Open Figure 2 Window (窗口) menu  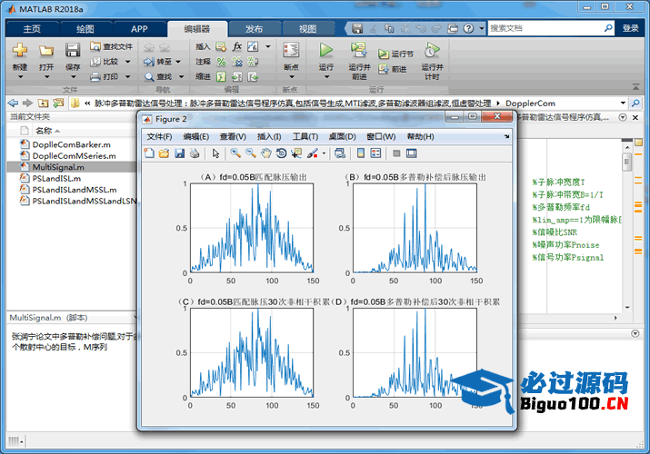pyautogui.click(x=381, y=136)
